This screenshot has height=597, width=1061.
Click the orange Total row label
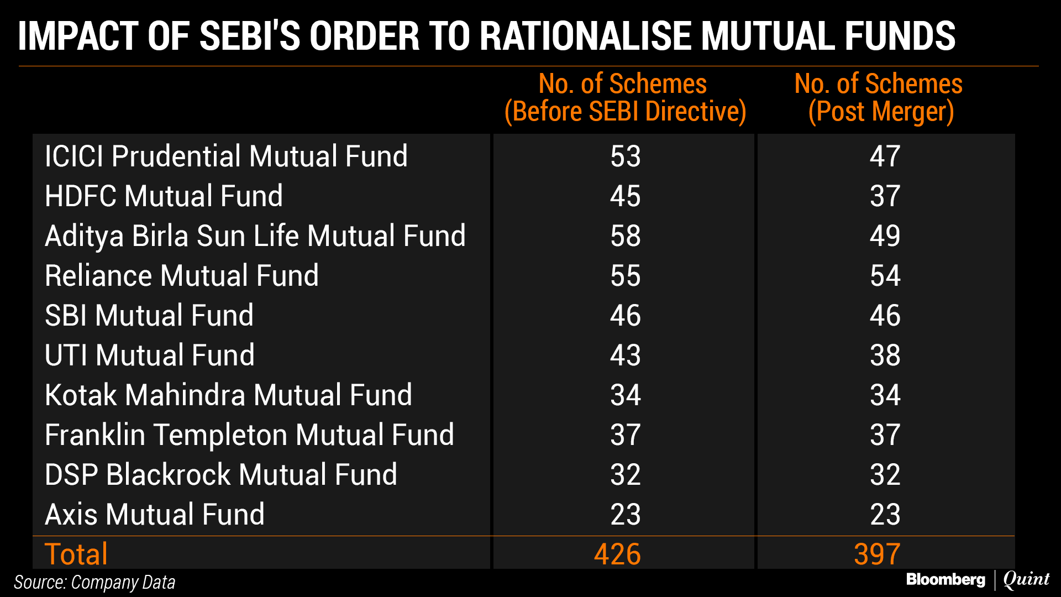pos(76,554)
